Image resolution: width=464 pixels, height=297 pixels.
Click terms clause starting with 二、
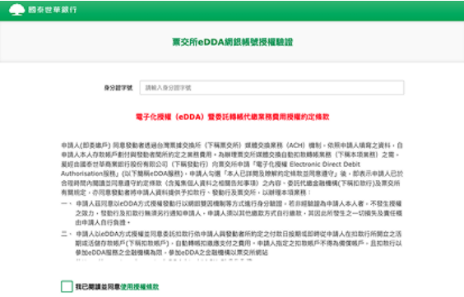(x=231, y=244)
